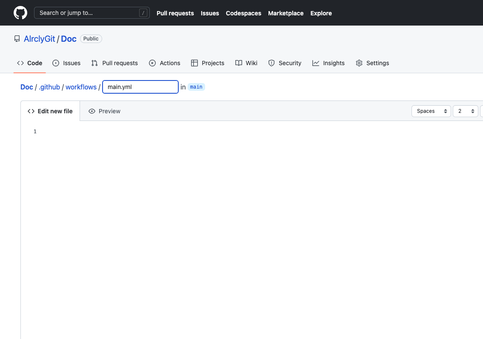Switch to the Preview tab

pos(104,111)
